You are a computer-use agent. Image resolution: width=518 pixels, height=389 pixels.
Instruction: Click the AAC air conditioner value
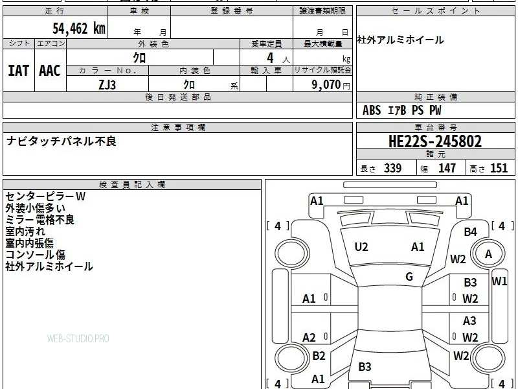50,71
